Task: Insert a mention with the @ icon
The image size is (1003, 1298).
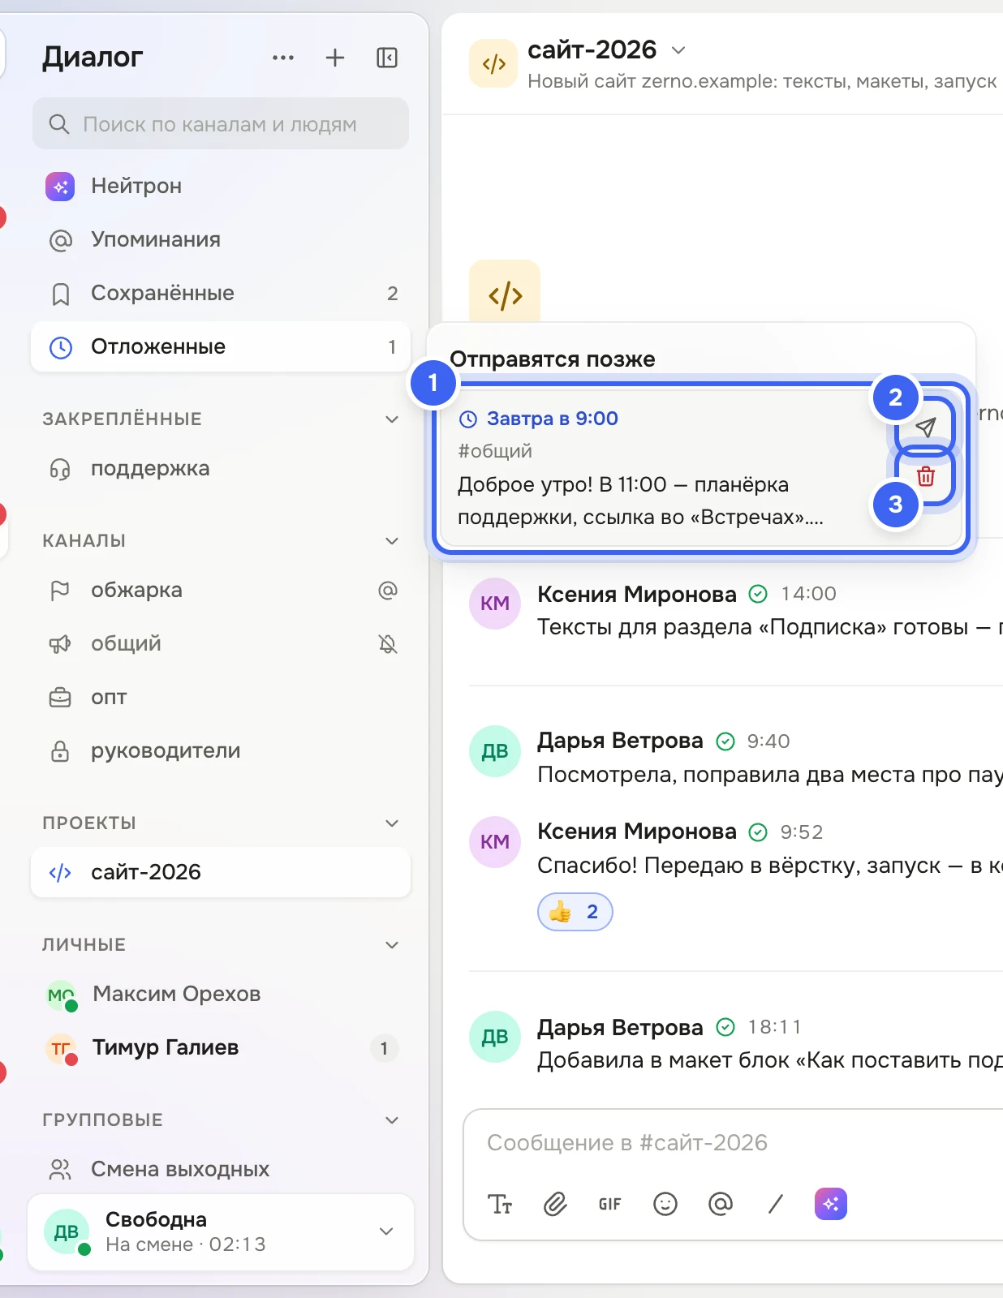Action: pyautogui.click(x=721, y=1204)
